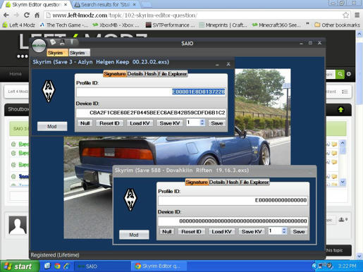Click Save button in Helgen Keep window
Screen dimensions: 363x272
[x=216, y=123]
